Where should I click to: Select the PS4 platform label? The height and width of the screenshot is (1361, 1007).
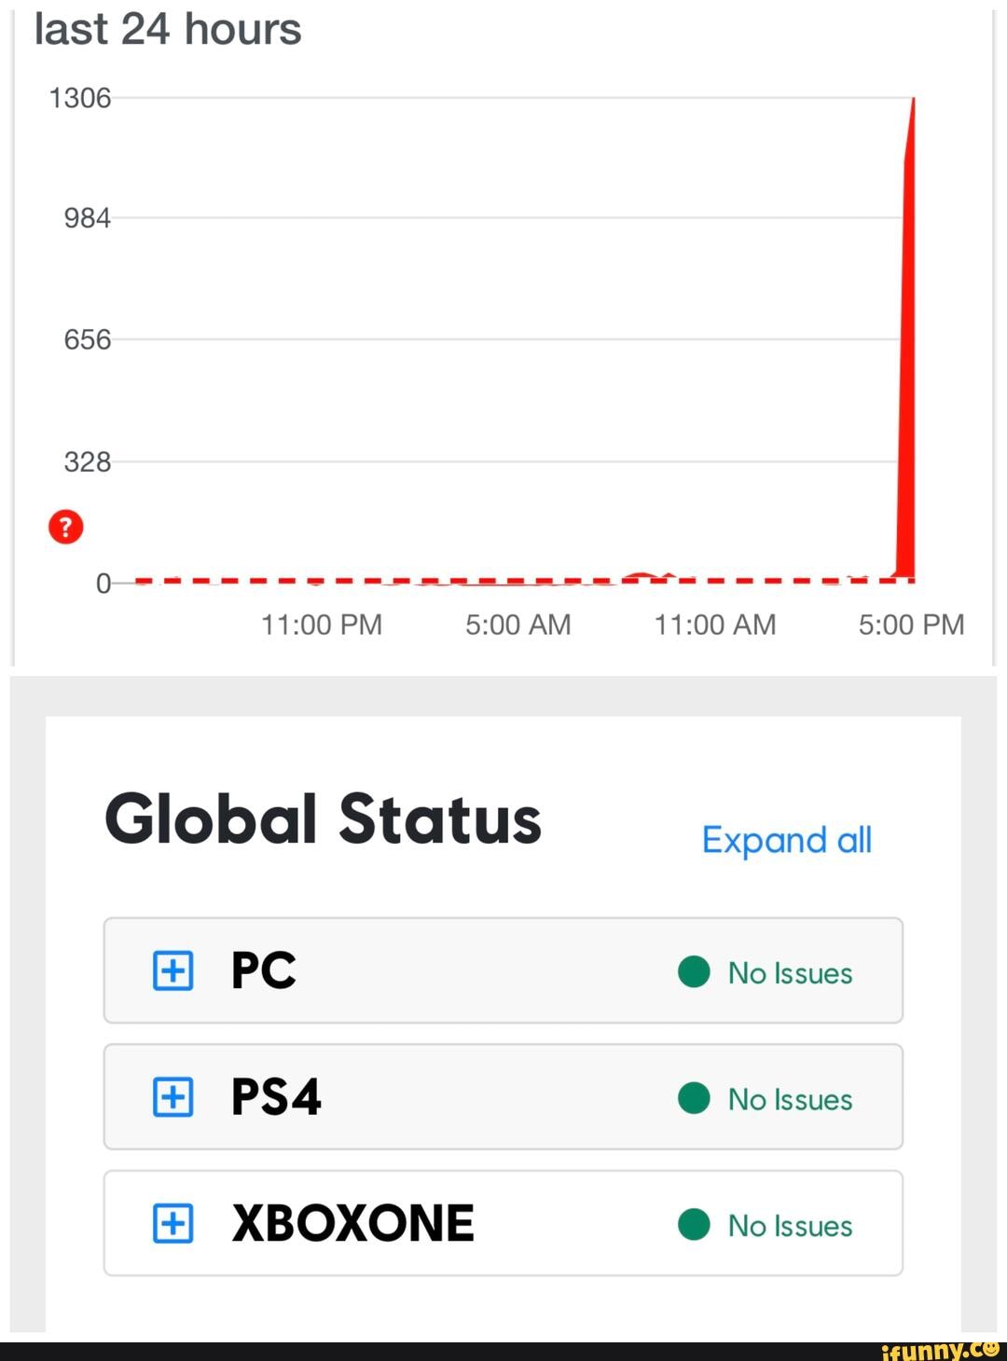click(276, 1096)
